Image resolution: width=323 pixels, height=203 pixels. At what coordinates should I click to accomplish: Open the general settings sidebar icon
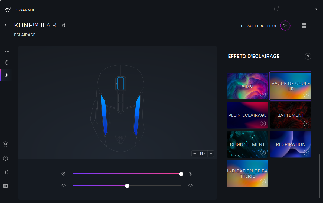coord(6,50)
